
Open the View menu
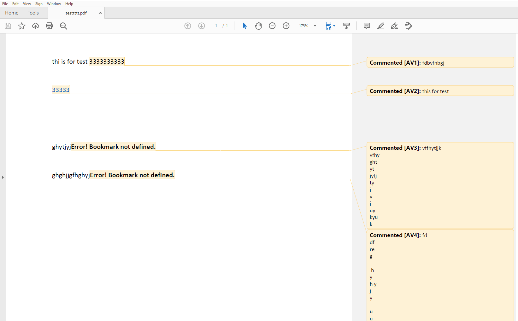pyautogui.click(x=27, y=4)
